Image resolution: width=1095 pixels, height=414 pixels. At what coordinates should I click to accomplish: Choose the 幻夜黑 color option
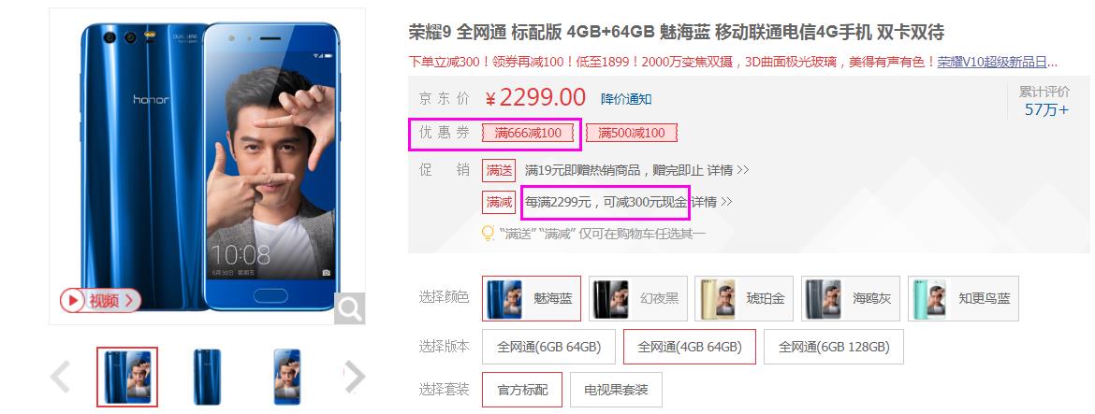(x=638, y=298)
